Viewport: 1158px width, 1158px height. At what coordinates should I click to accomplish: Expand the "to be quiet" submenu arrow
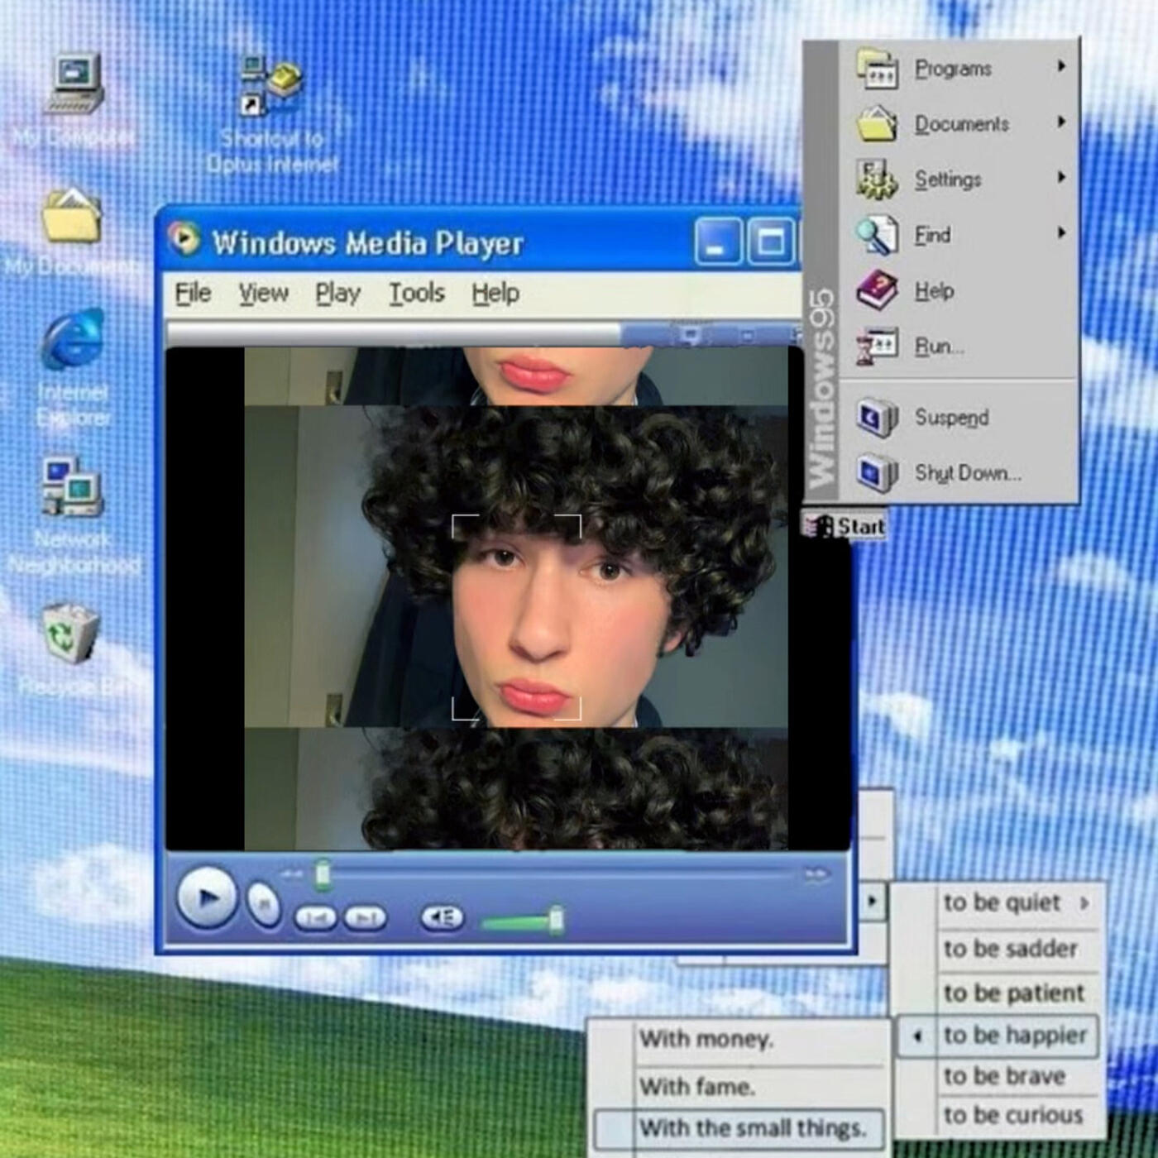coord(1084,902)
